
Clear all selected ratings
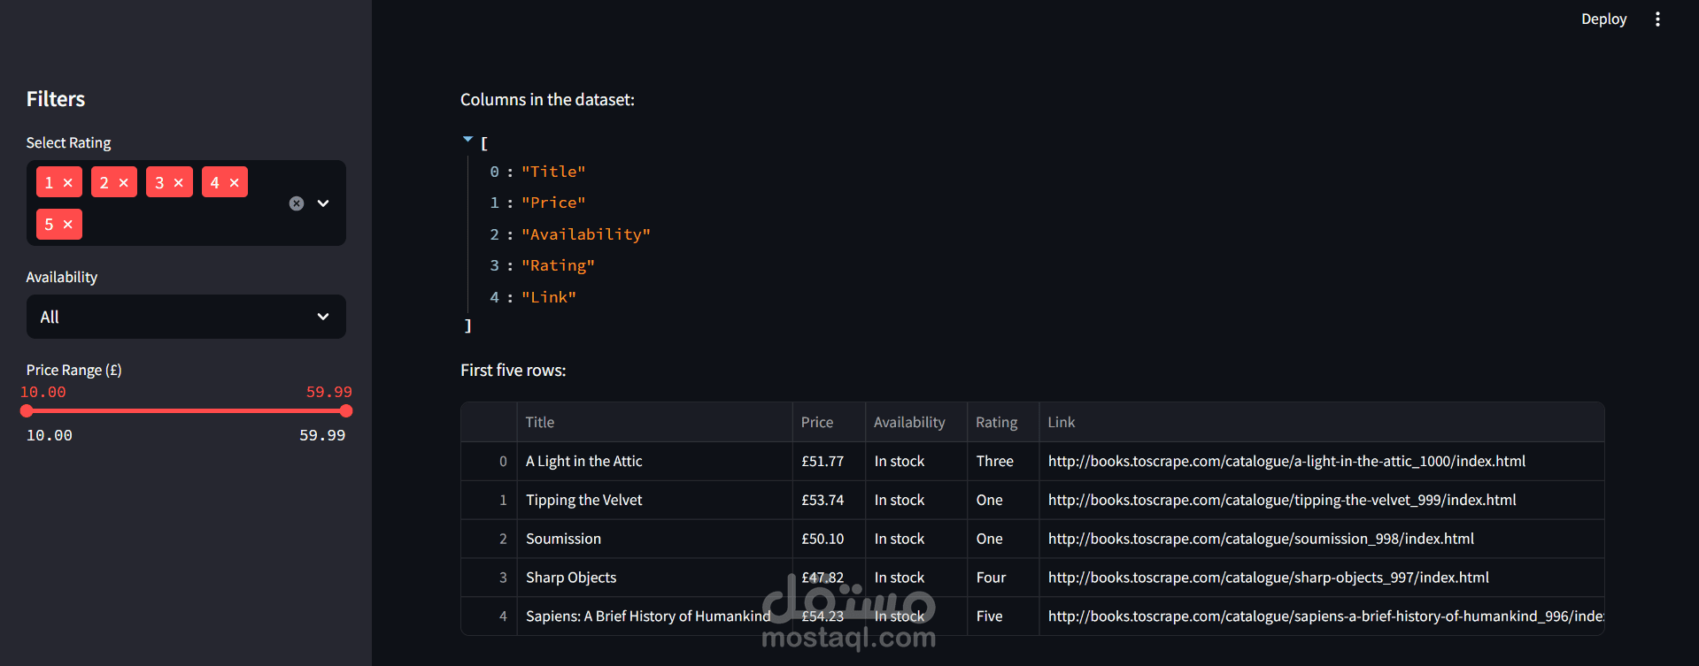(x=297, y=203)
